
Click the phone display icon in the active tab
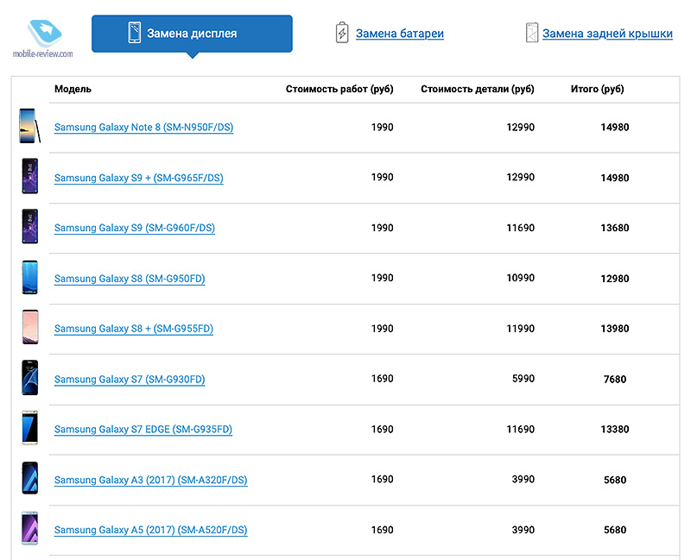click(135, 33)
